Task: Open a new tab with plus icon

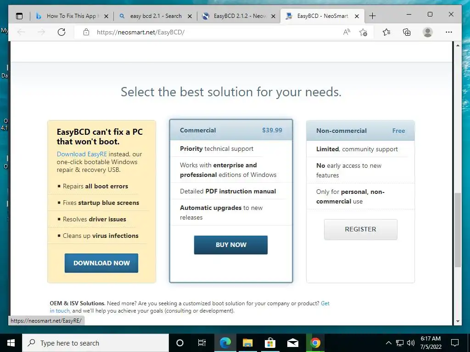Action: 372,16
